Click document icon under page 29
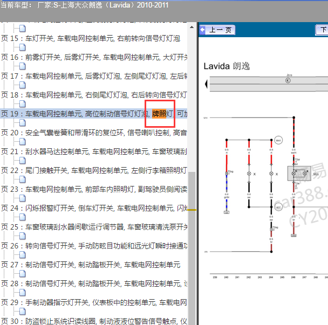The height and width of the screenshot is (325, 328). (22, 311)
